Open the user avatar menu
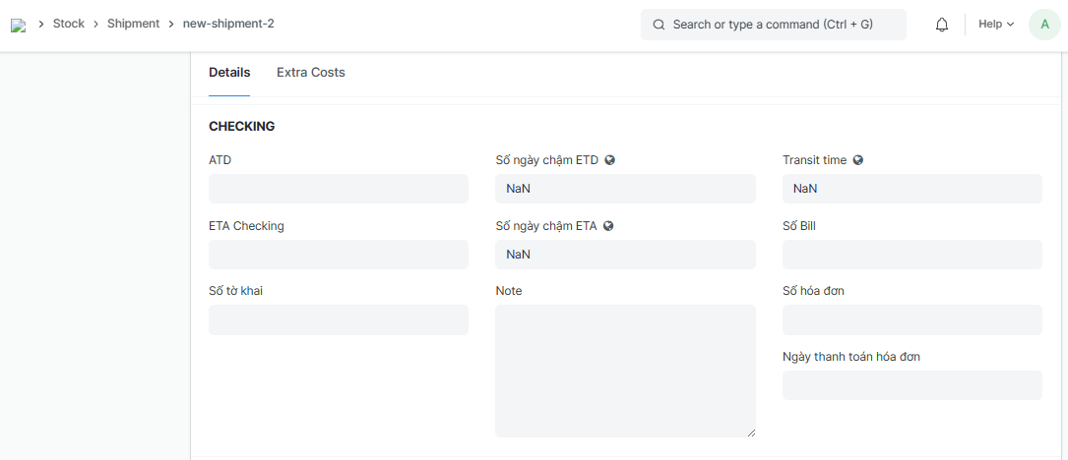Viewport: 1068px width, 460px height. click(1044, 25)
